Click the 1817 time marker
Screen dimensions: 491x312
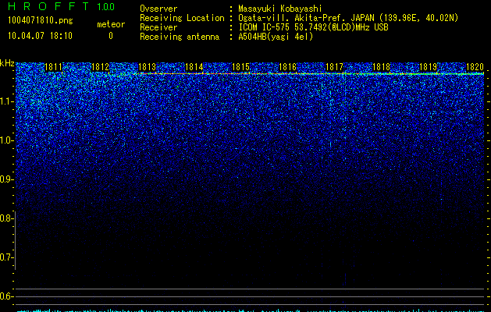334,67
